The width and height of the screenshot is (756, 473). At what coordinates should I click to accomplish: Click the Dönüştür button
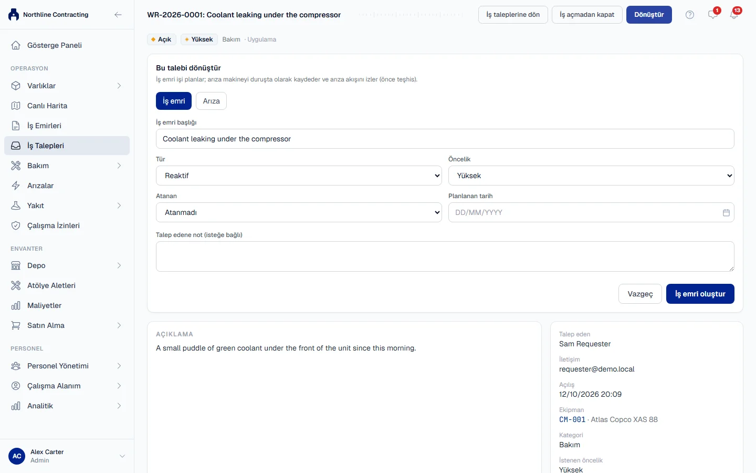[x=649, y=15]
